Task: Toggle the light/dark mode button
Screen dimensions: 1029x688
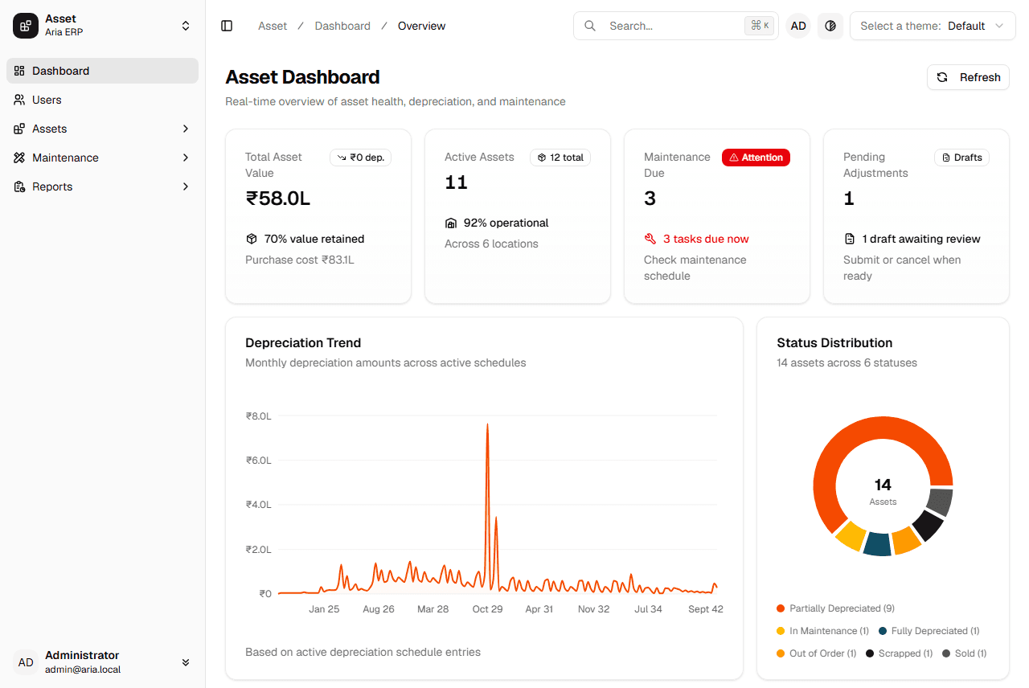Action: pyautogui.click(x=830, y=26)
